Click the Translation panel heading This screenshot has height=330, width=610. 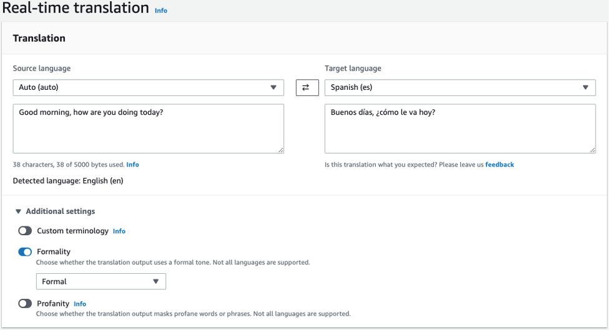[x=39, y=38]
